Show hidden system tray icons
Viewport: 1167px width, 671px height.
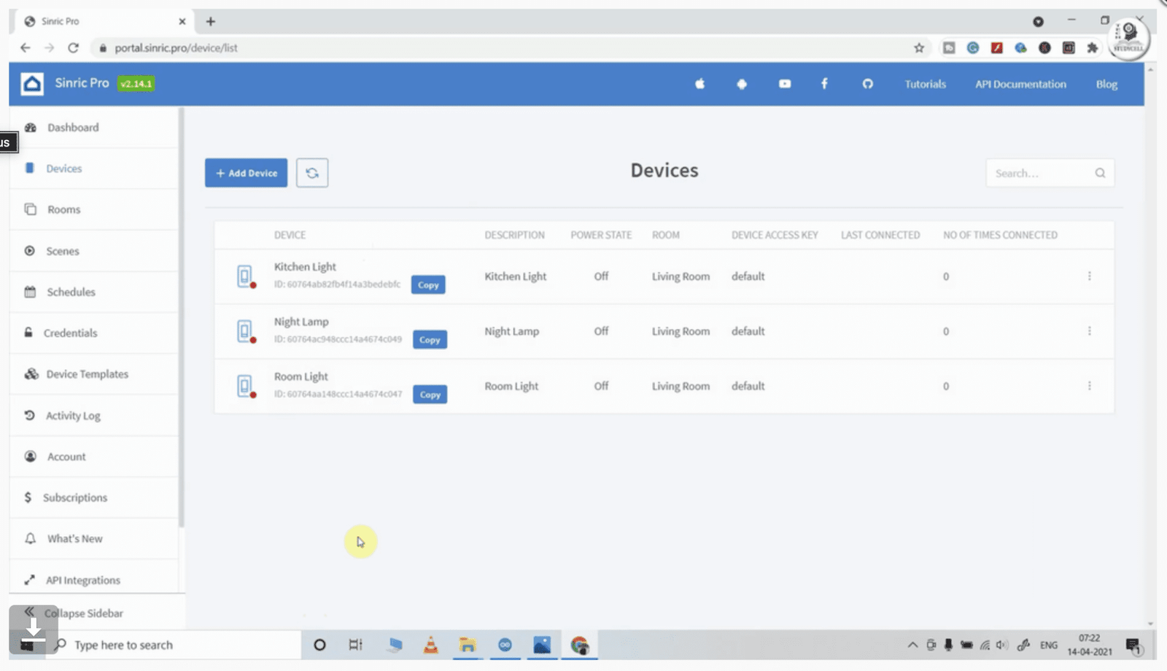912,645
